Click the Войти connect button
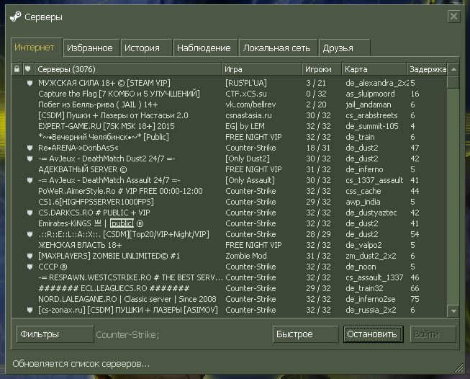The width and height of the screenshot is (470, 379). pyautogui.click(x=433, y=334)
